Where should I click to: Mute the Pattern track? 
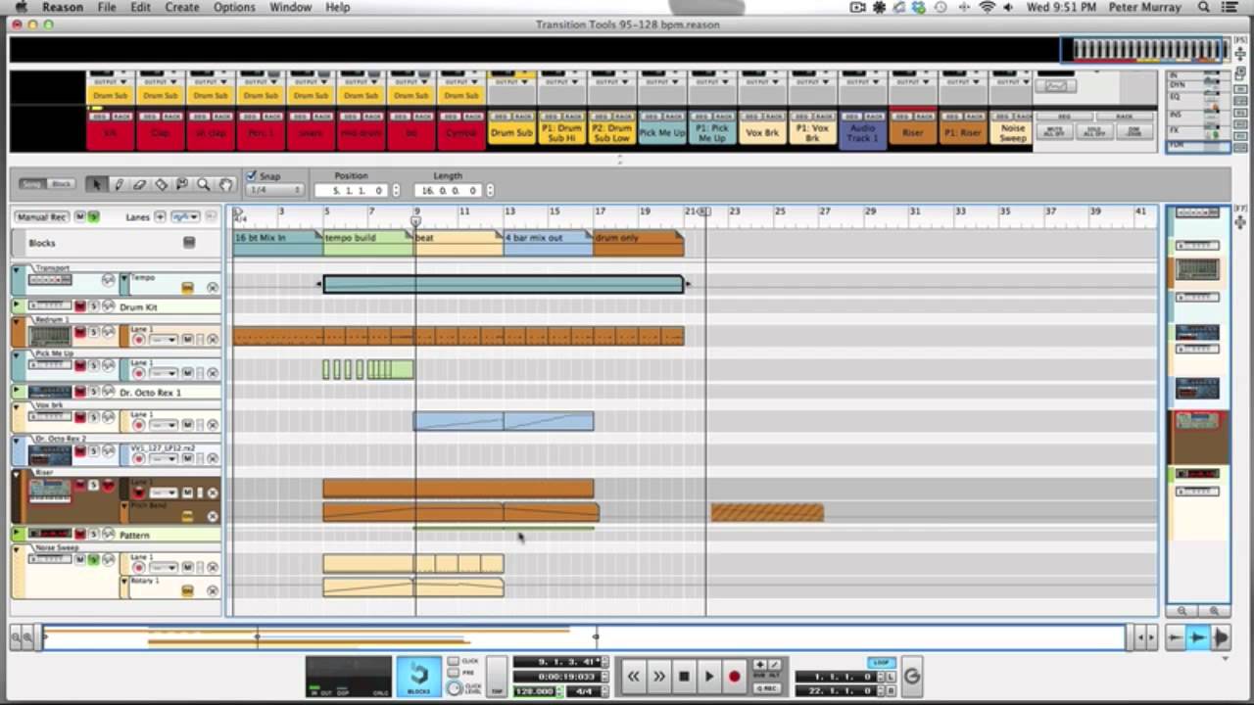point(81,535)
